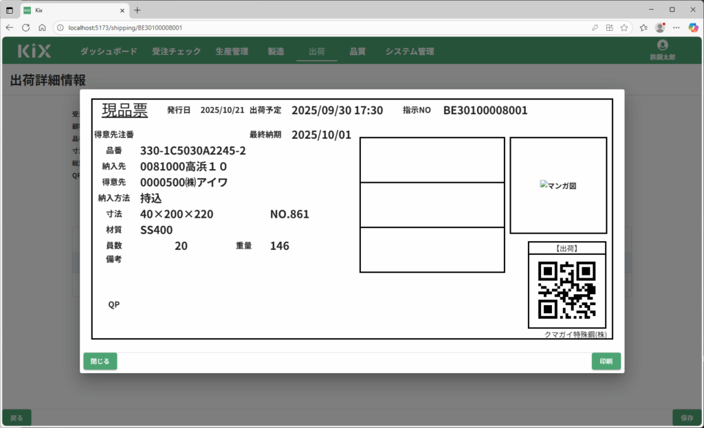Click the browser back arrow
This screenshot has height=428, width=704.
(10, 27)
